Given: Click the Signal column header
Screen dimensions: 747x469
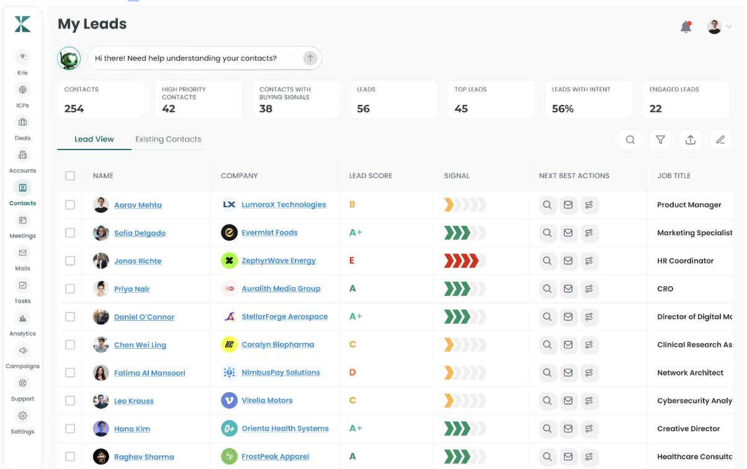Looking at the screenshot, I should (457, 176).
